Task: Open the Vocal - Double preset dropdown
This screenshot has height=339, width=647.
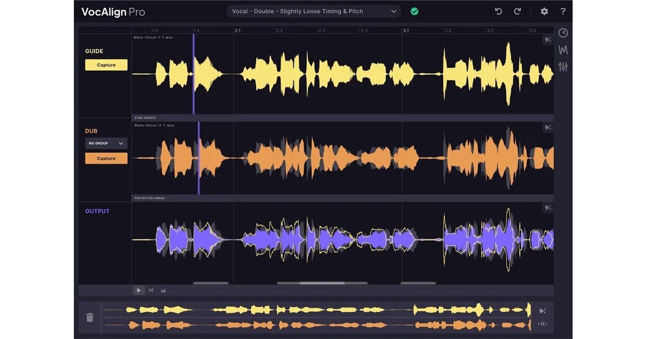Action: (x=314, y=11)
